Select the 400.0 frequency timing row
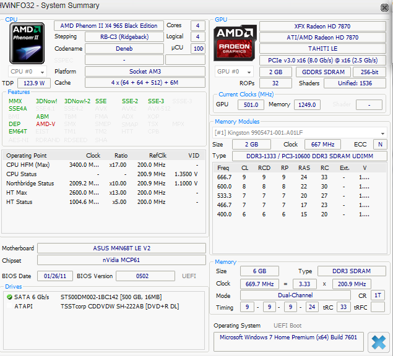Image resolution: width=393 pixels, height=356 pixels. 300,214
